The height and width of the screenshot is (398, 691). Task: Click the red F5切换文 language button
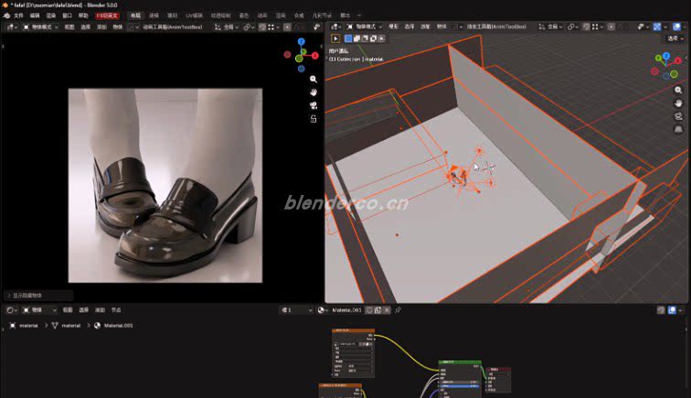107,16
